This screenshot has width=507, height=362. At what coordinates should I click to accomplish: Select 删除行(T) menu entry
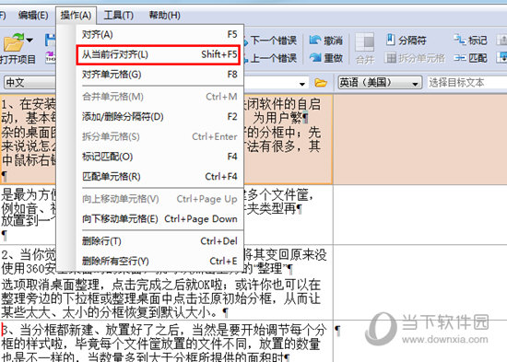[159, 241]
